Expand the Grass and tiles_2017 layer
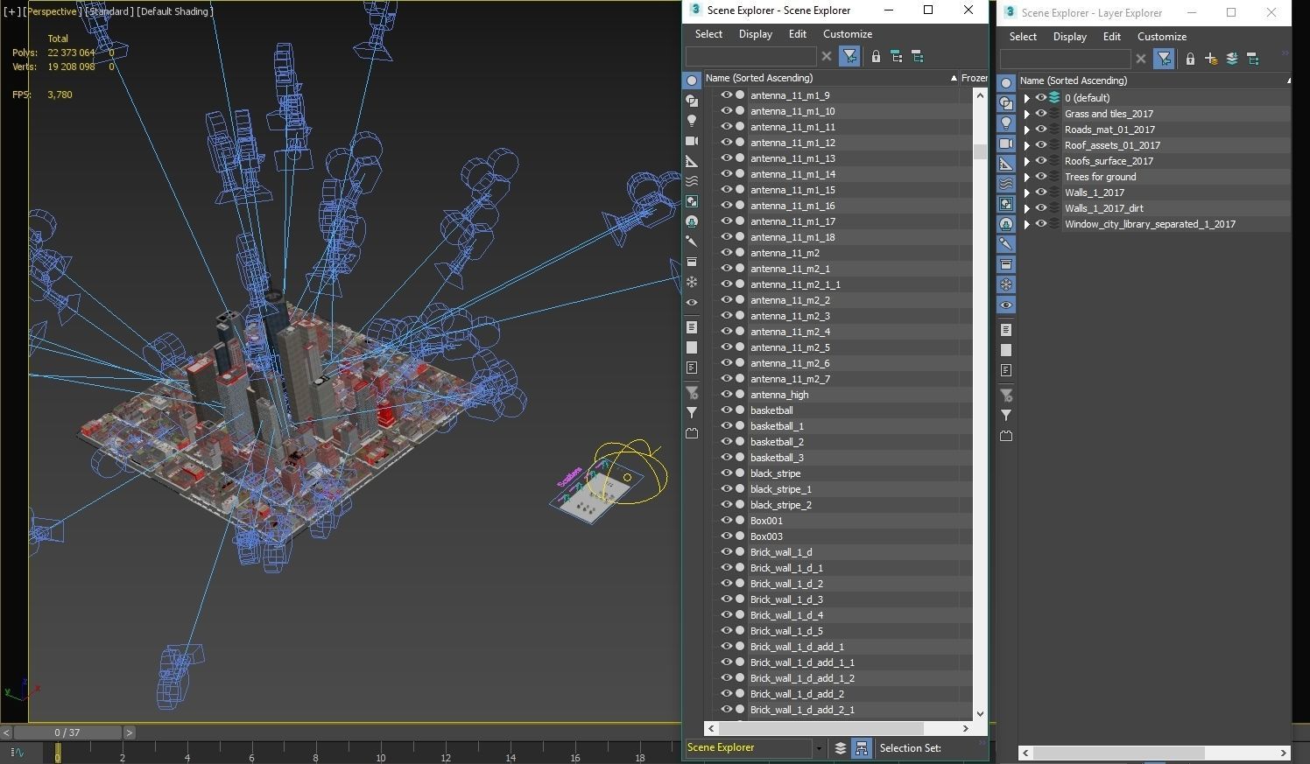 1027,114
